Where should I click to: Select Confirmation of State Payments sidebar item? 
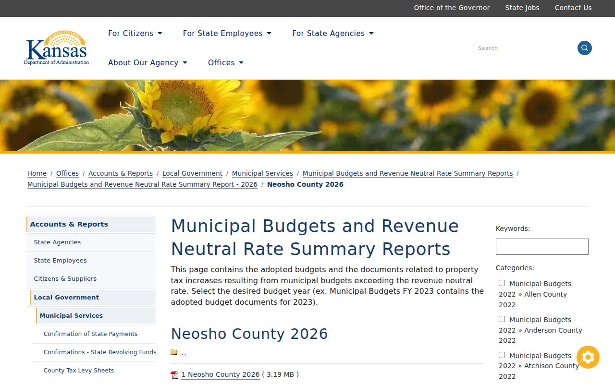90,334
